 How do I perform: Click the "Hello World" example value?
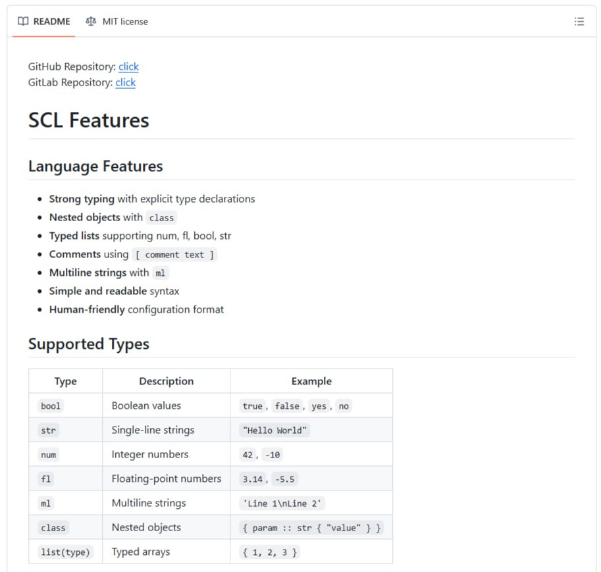274,430
